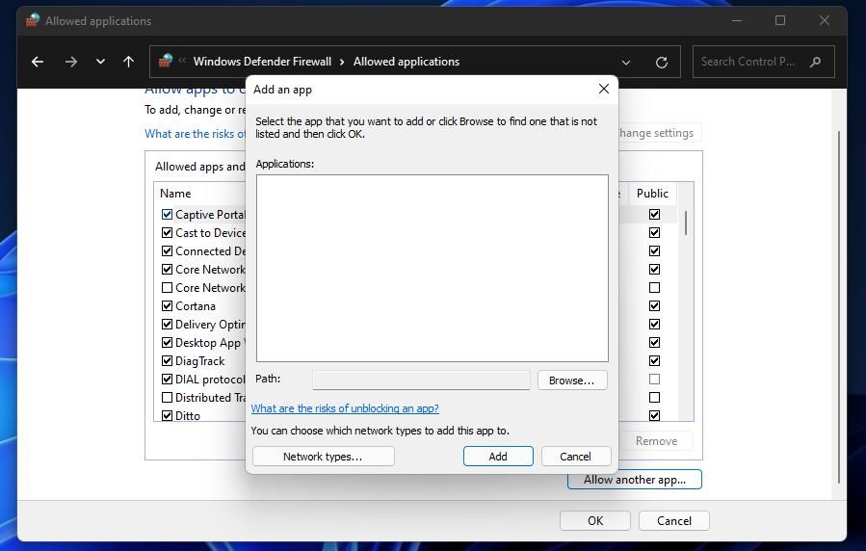Screen dimensions: 866x551
Task: Select the DiagTrack list entry text
Action: point(200,361)
